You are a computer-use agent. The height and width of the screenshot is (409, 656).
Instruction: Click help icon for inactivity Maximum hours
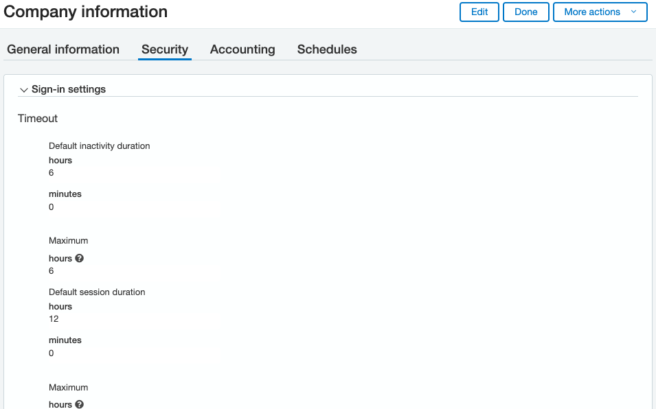[x=79, y=259]
